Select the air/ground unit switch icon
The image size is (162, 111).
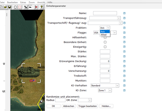26,7
